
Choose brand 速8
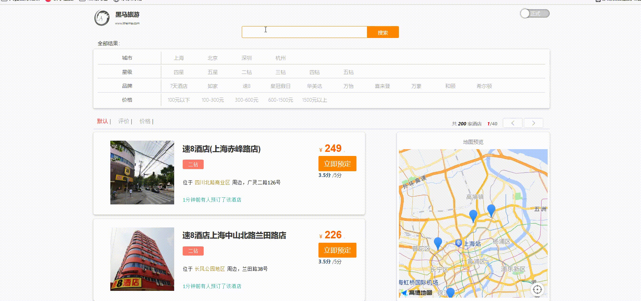click(247, 86)
